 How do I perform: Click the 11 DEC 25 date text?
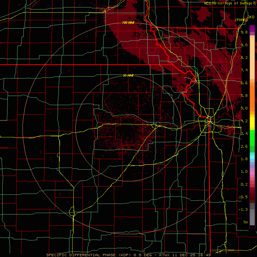[184, 255]
